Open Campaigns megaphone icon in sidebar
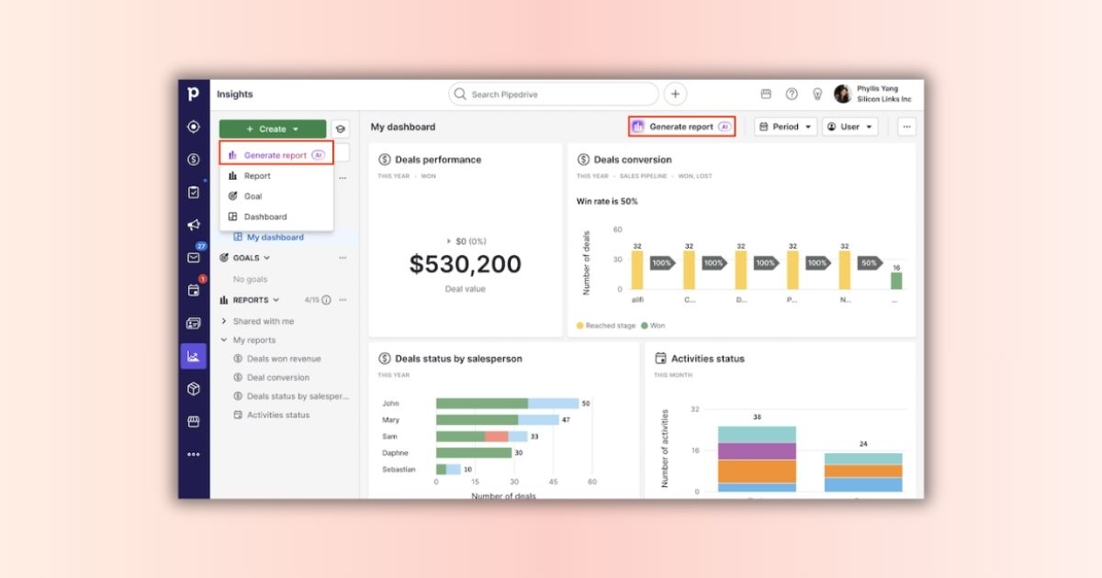Image resolution: width=1102 pixels, height=578 pixels. [x=193, y=225]
